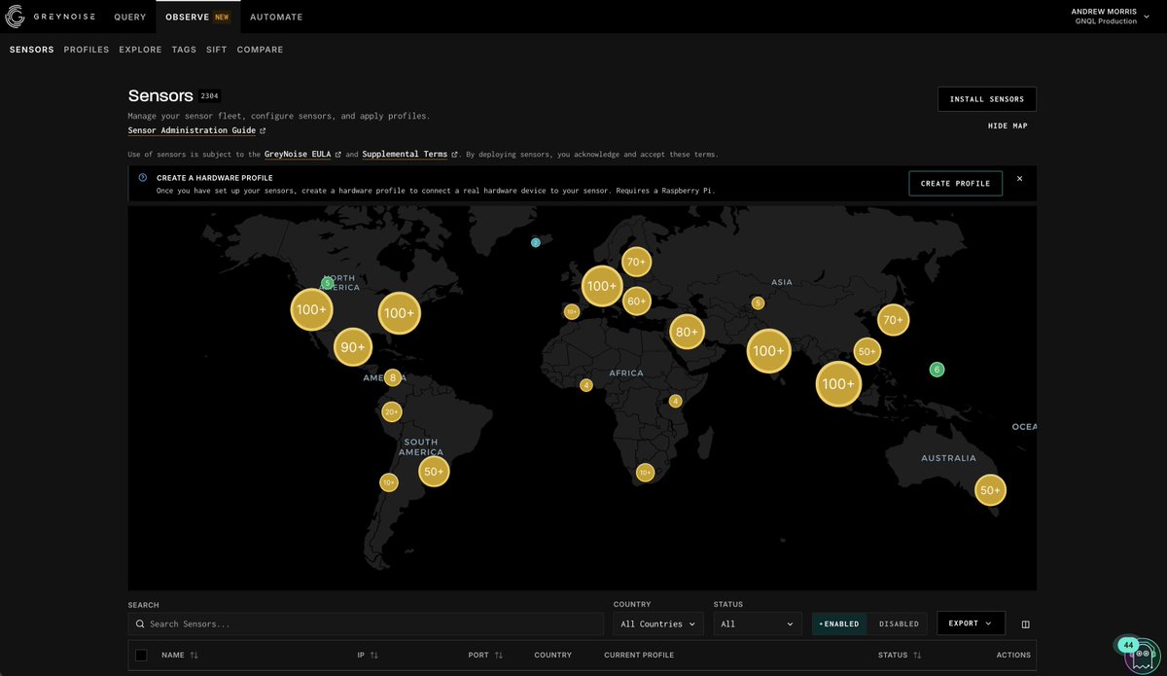This screenshot has height=676, width=1167.
Task: Select the 80+ cluster over the Middle East
Action: pyautogui.click(x=687, y=333)
